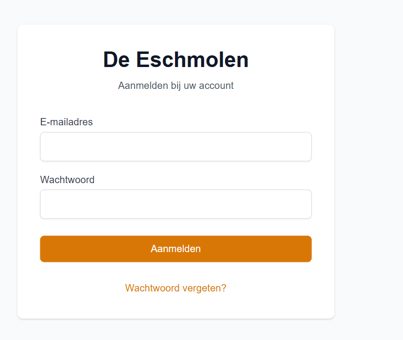Submit the login form via Aanmelden
This screenshot has width=403, height=340.
pyautogui.click(x=175, y=248)
